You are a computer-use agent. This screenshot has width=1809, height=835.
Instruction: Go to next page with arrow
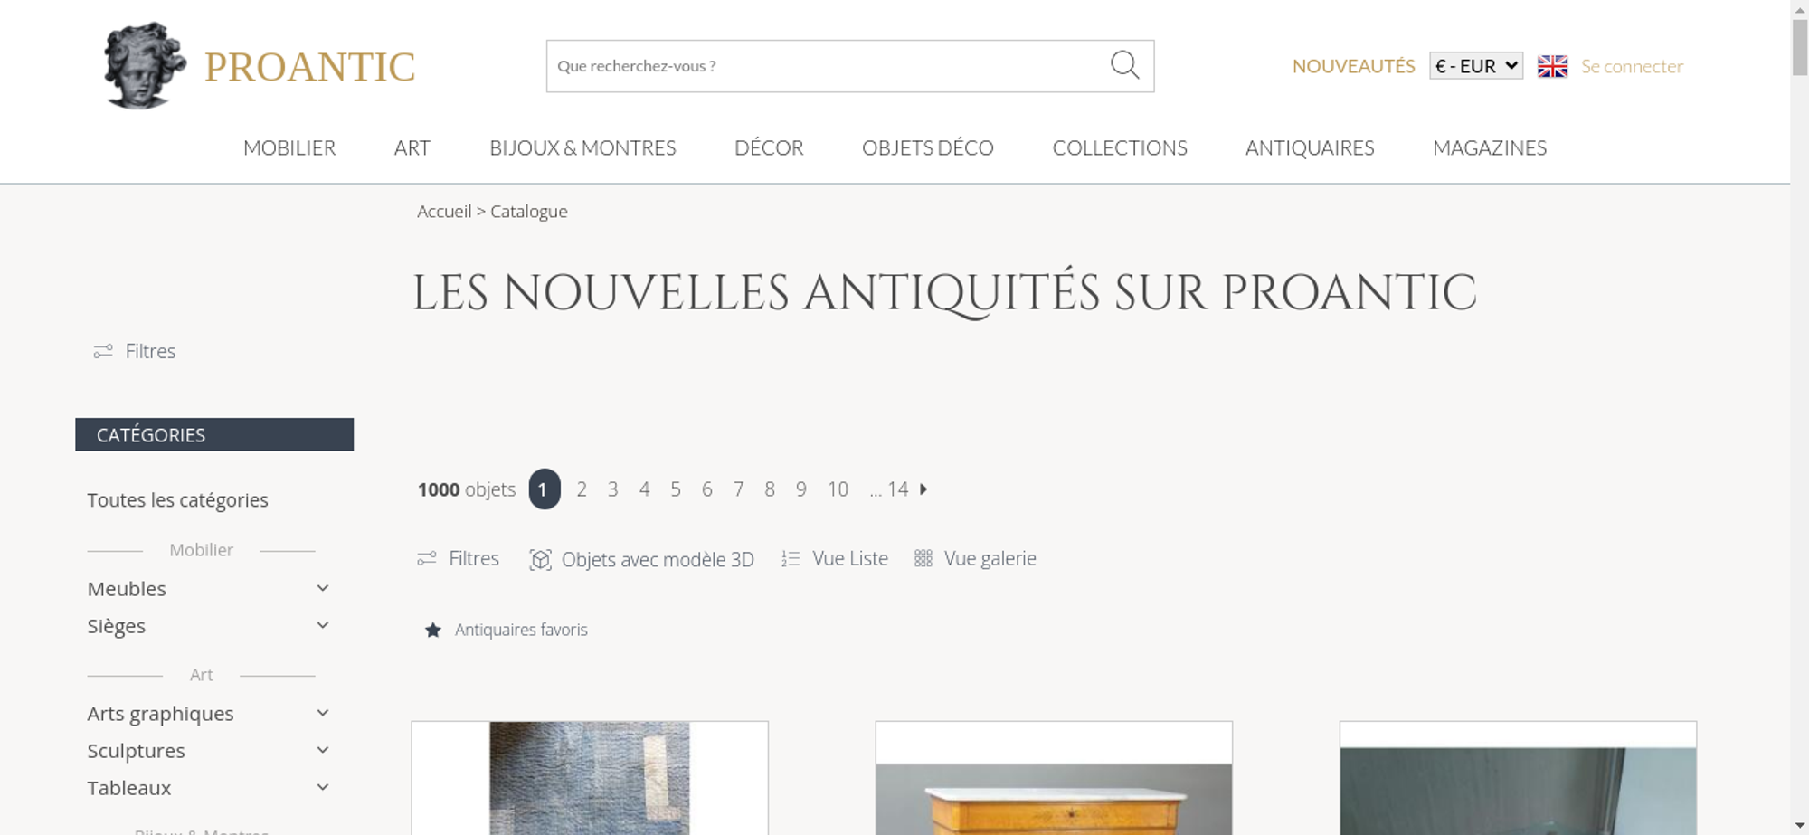point(923,489)
